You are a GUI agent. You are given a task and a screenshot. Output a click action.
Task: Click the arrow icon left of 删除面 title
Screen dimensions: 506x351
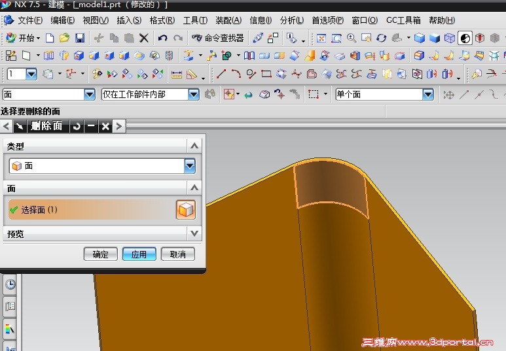tap(20, 126)
